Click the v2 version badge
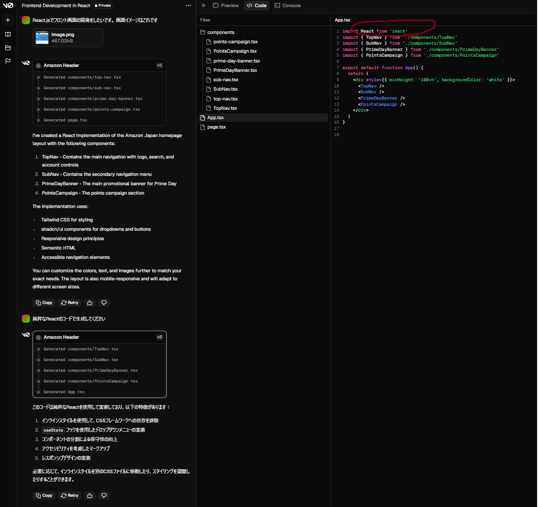Screen dimensions: 538x507 160,337
